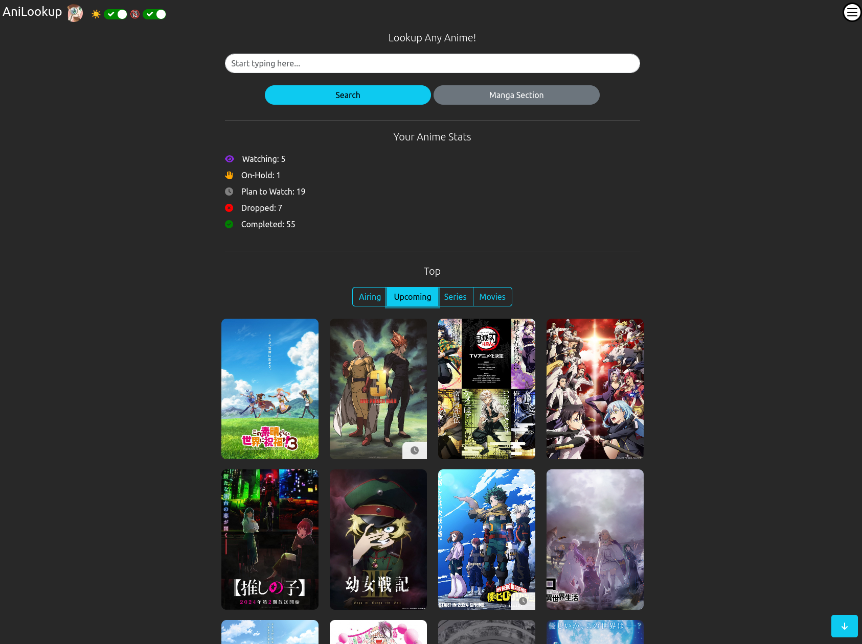This screenshot has height=644, width=862.
Task: Toggle the adult content filter switch
Action: click(x=154, y=14)
